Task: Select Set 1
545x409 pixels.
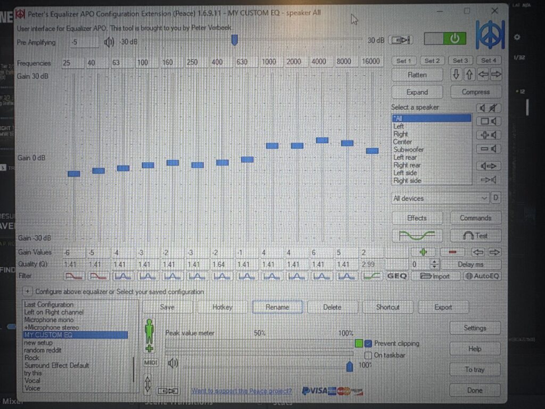Action: (403, 61)
